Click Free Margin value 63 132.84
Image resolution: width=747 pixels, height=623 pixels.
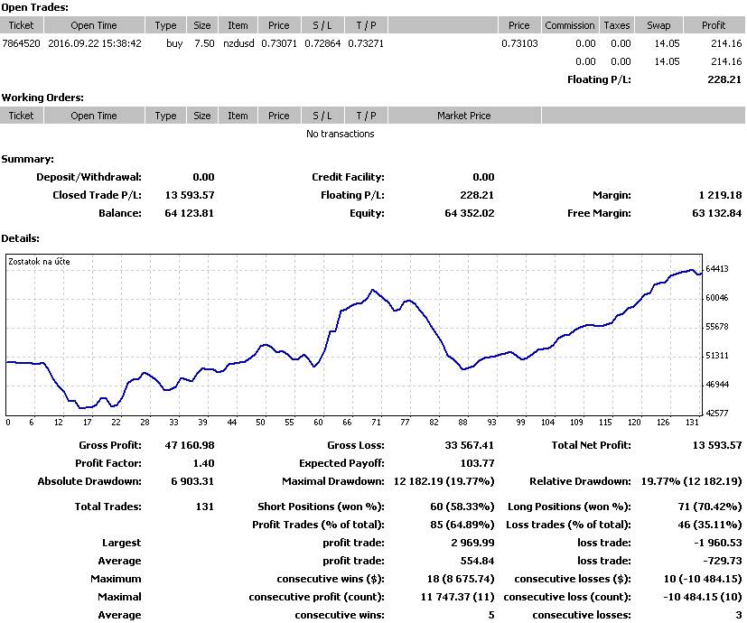click(x=717, y=213)
